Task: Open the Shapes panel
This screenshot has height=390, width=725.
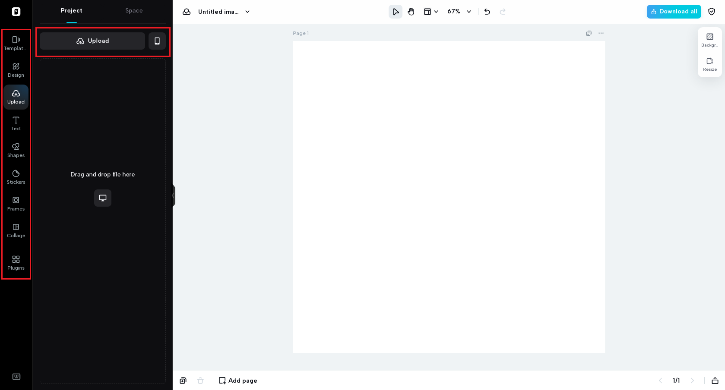Action: click(16, 150)
